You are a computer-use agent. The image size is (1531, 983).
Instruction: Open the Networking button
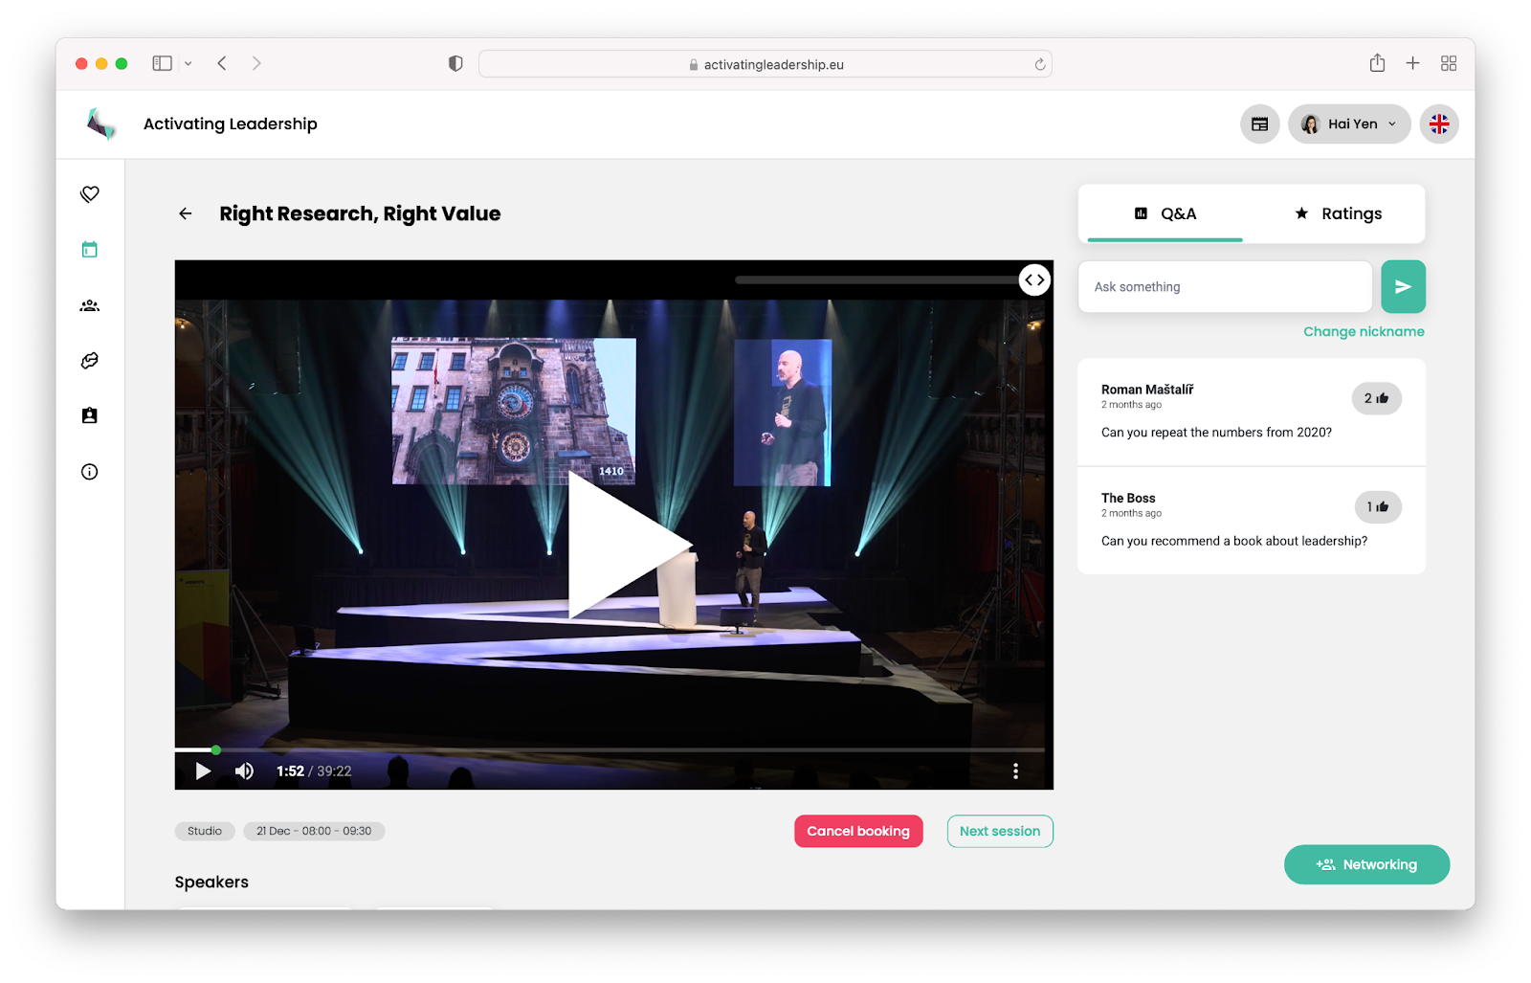coord(1366,864)
